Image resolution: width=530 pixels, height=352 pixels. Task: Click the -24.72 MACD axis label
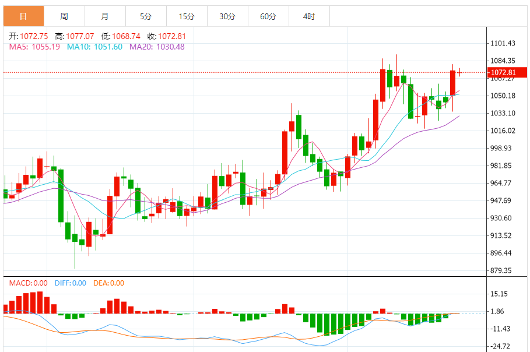pyautogui.click(x=500, y=346)
